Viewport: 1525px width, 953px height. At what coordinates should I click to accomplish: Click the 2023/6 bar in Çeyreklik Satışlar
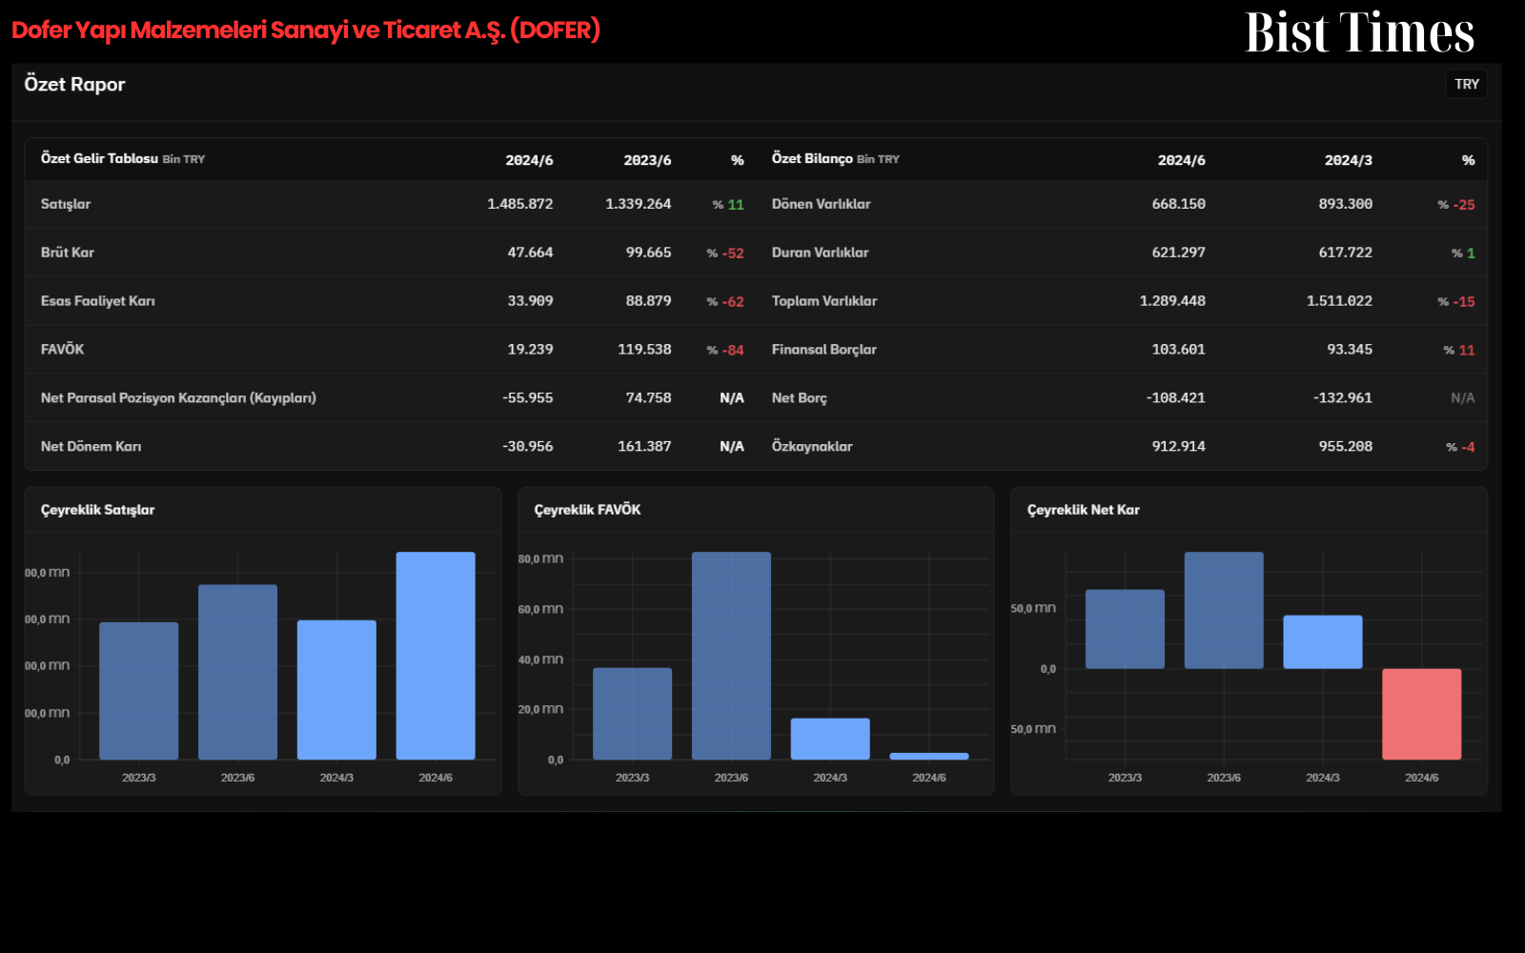238,672
